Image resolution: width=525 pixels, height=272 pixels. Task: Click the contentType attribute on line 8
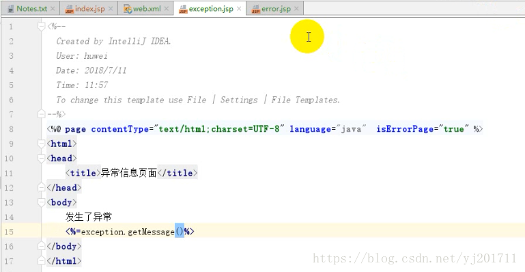pyautogui.click(x=119, y=129)
